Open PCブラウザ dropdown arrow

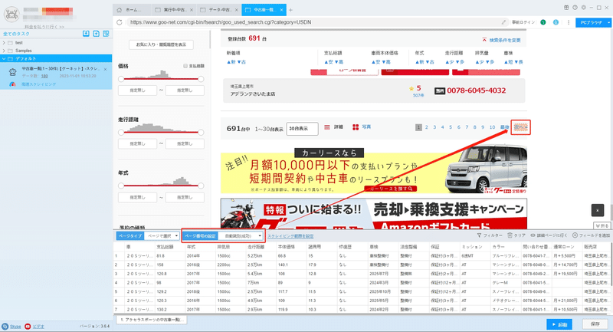pos(608,23)
